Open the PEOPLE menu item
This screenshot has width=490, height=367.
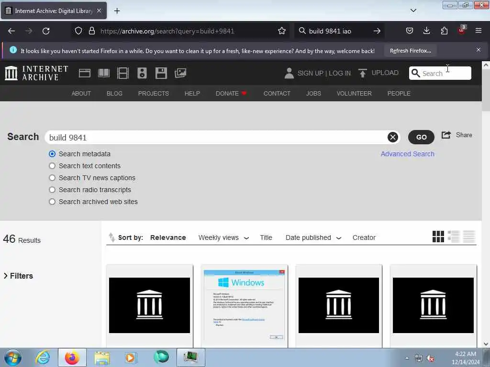pos(399,93)
